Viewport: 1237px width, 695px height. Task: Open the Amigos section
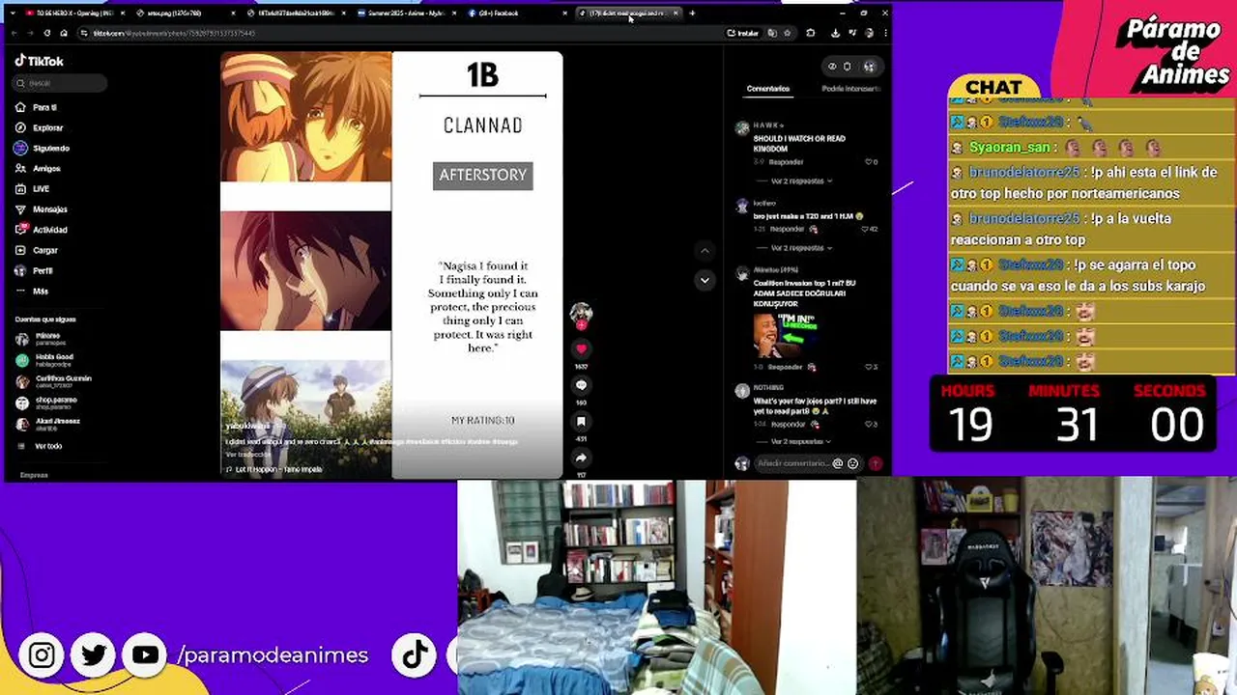tap(38, 168)
